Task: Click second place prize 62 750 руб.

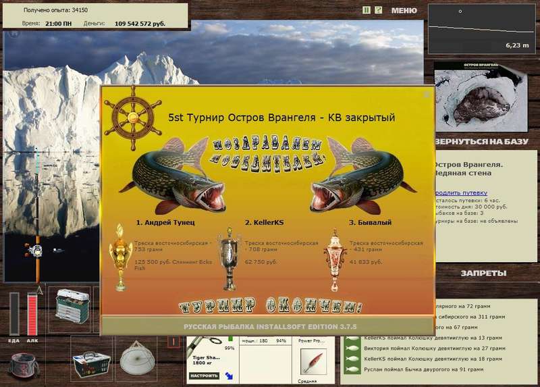Action: tap(261, 262)
